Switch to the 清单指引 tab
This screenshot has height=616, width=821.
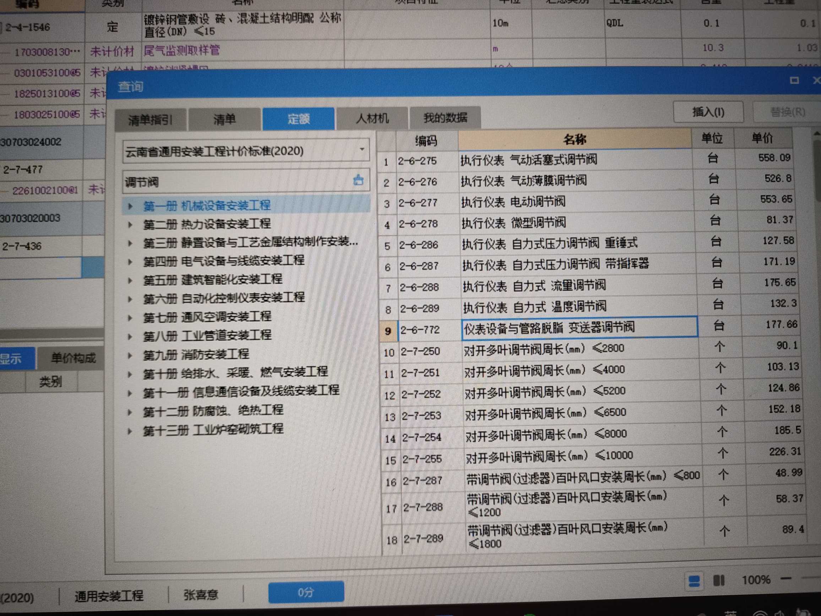tap(150, 120)
